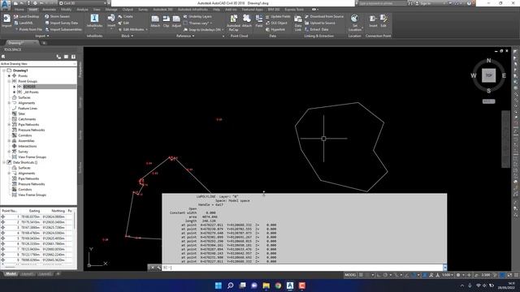Click Upload to Source
Image resolution: width=520 pixels, height=292 pixels.
320,23
